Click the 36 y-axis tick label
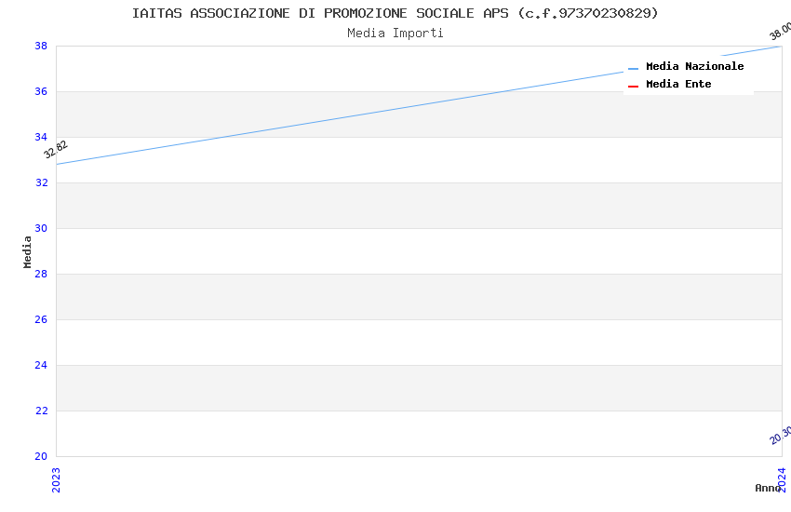Screen dimensions: 791x512 click(x=41, y=91)
